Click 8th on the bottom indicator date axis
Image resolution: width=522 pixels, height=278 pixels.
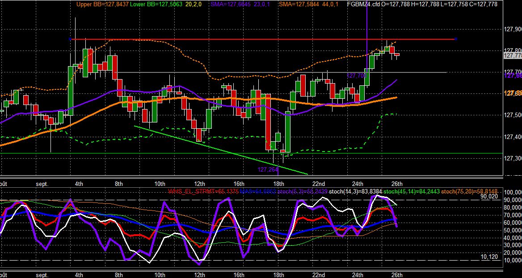coord(118,275)
